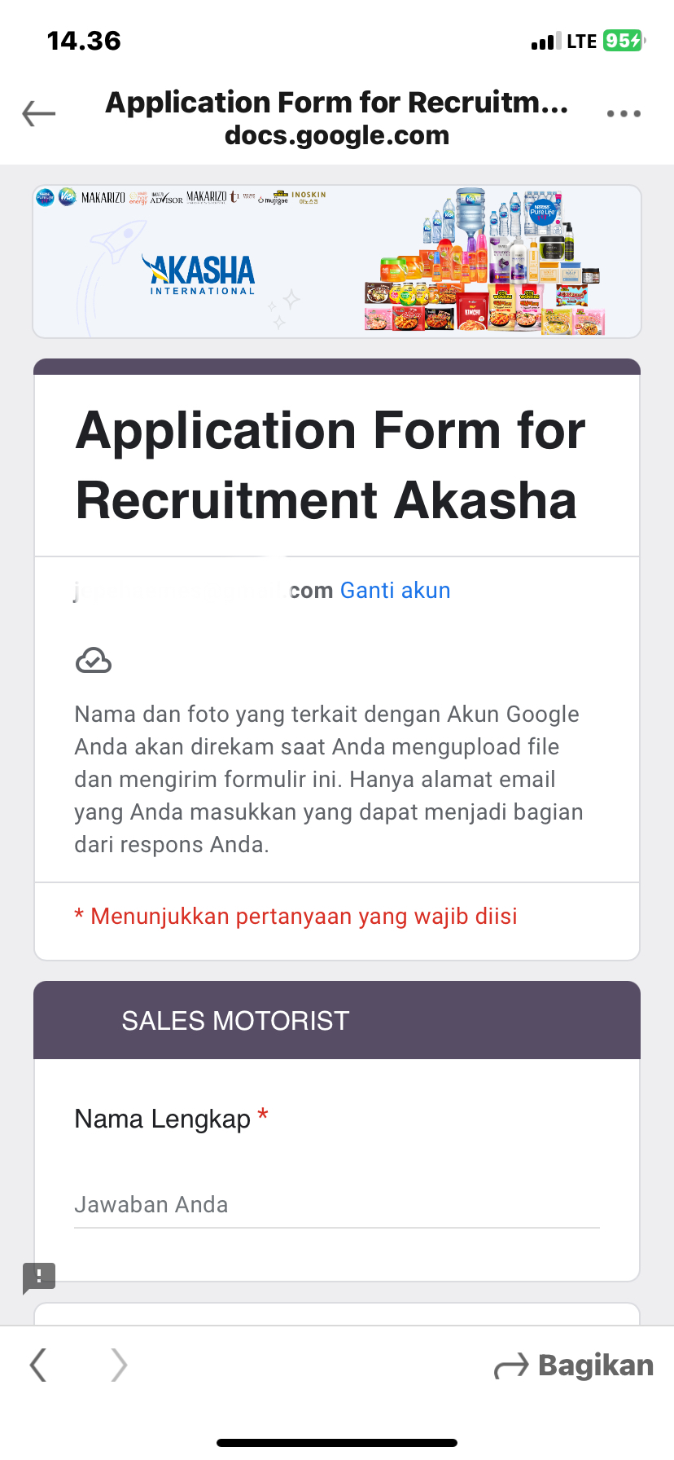
Task: Focus the Jawaban Anda answer field
Action: pos(336,1205)
